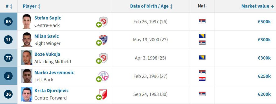The height and width of the screenshot is (104, 276).
Task: Click the pink club crest next to Marko Jevremovic
Action: (x=103, y=76)
